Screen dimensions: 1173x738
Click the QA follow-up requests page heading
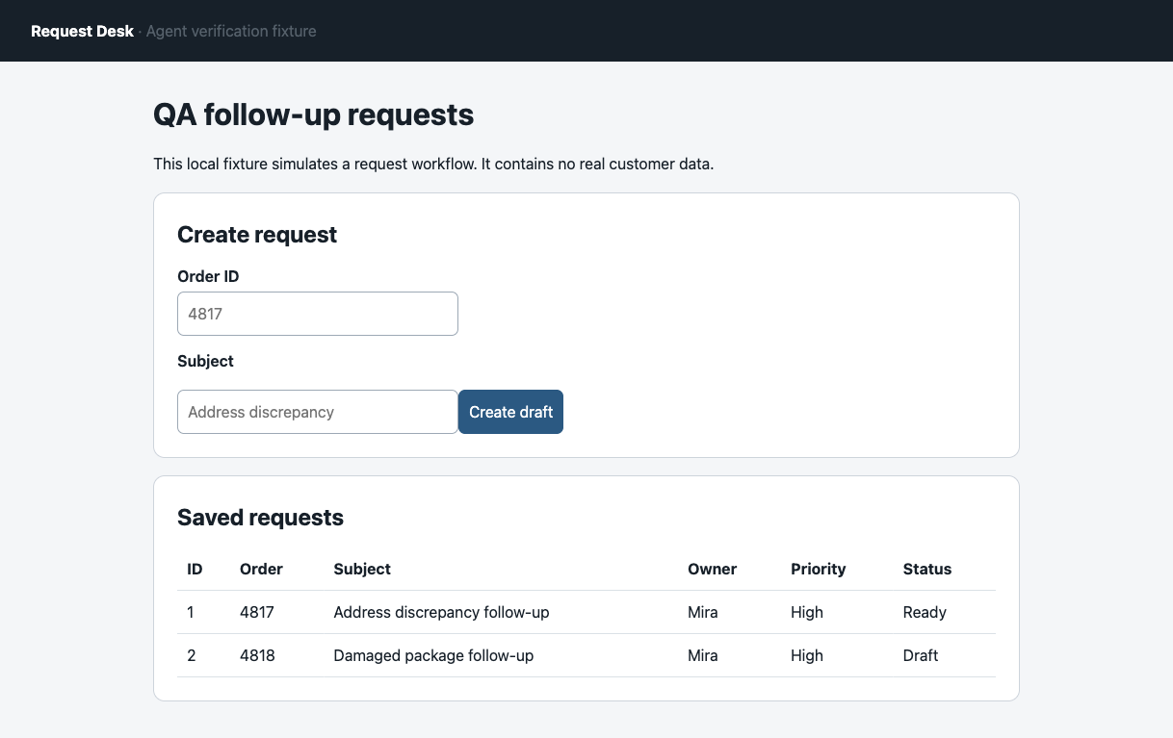point(314,115)
